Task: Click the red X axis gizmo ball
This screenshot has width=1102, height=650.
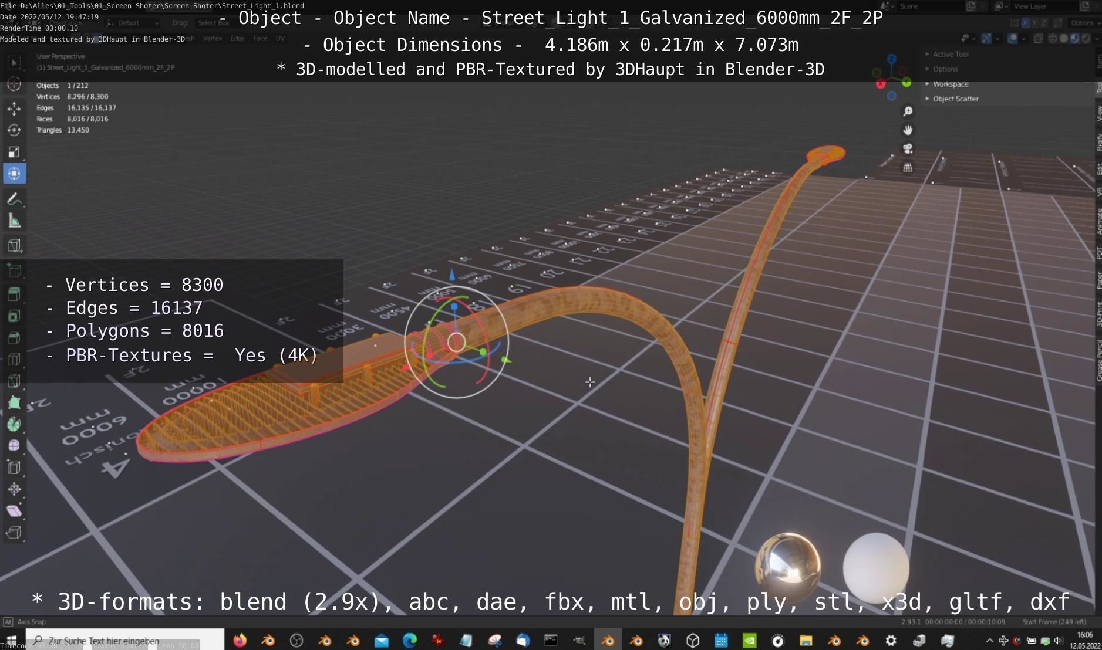Action: coord(881,84)
